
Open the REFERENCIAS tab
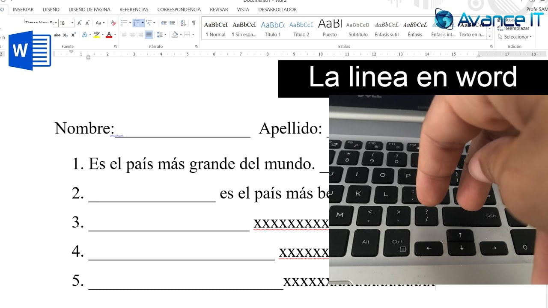pyautogui.click(x=134, y=9)
